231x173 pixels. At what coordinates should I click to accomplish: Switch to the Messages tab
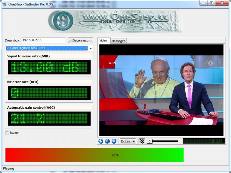118,41
